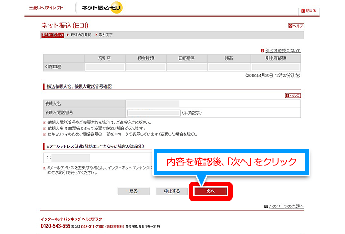Click the 口座番号 column header
This screenshot has width=345, height=234.
point(187,58)
